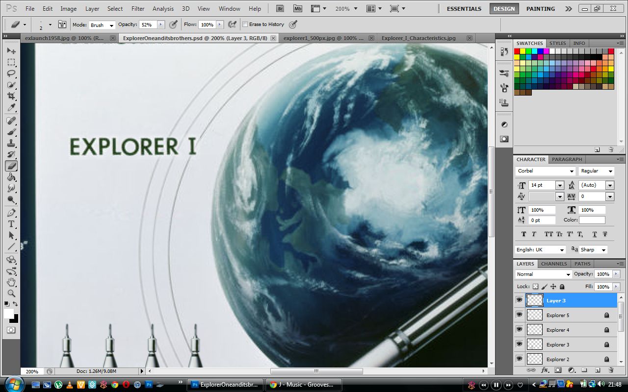
Task: Toggle Faux Bold in Character panel
Action: (x=523, y=234)
